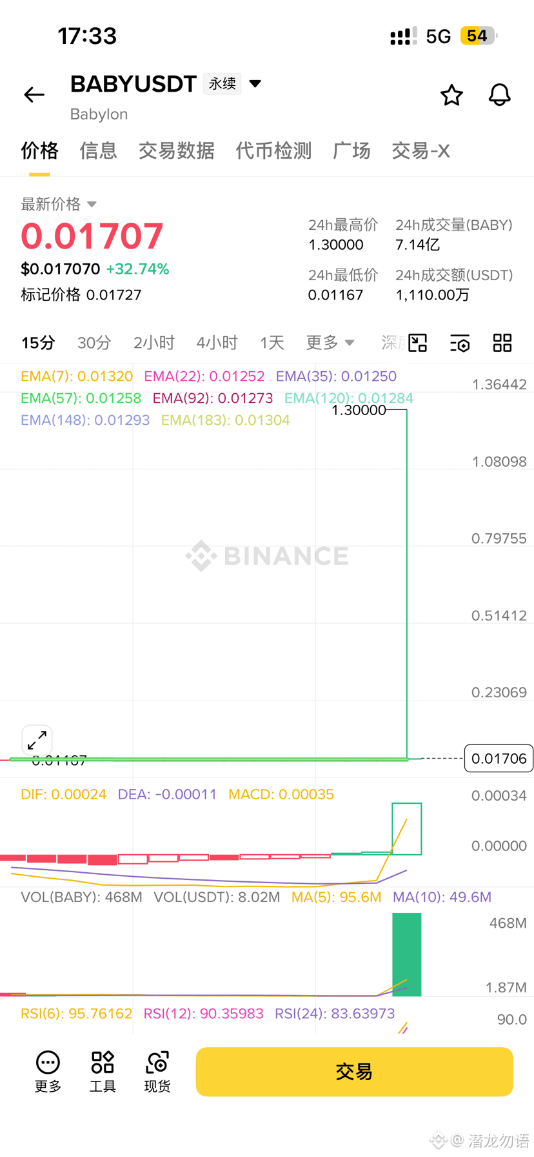Tap the 17:33 status bar clock
Screen dimensions: 534x1157
[87, 36]
